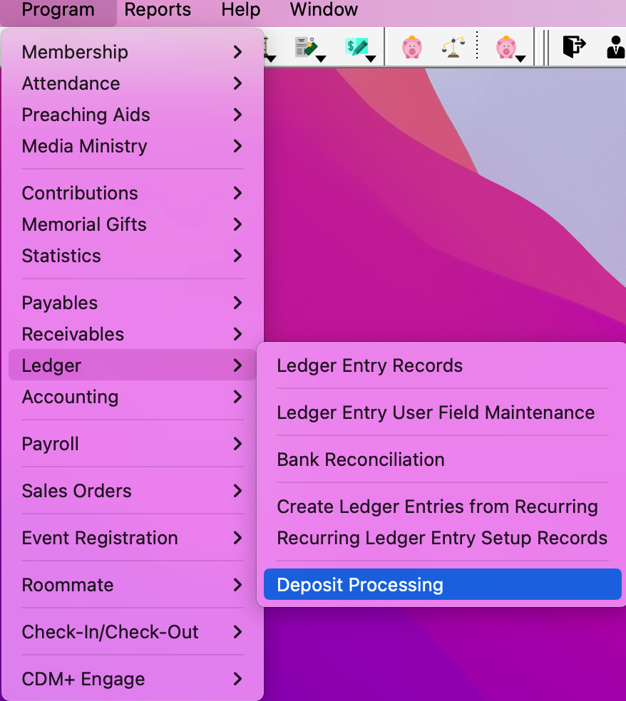Open the Payroll submenu

(50, 444)
